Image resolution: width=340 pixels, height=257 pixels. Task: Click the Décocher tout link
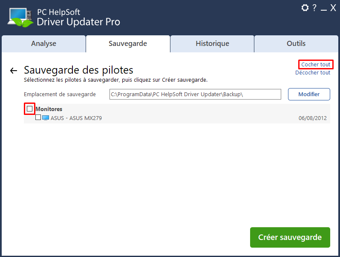[x=313, y=72]
